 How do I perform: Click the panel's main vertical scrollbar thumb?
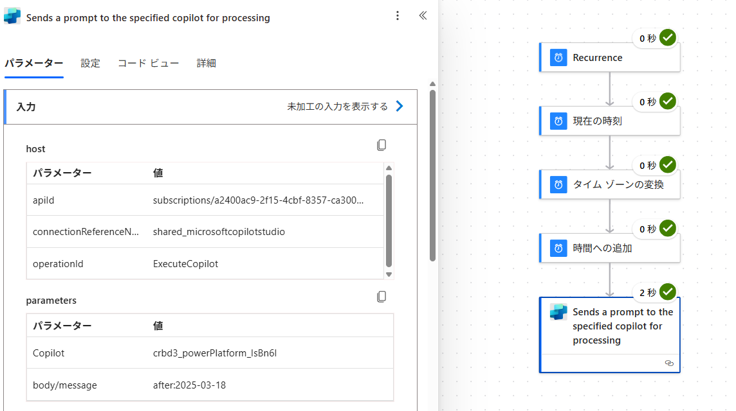click(x=432, y=175)
